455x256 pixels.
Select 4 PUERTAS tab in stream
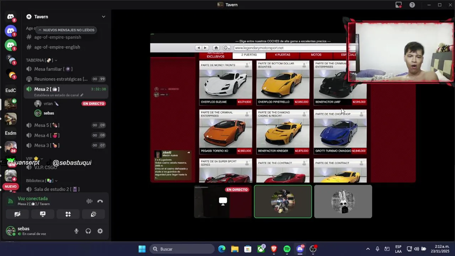(x=283, y=55)
